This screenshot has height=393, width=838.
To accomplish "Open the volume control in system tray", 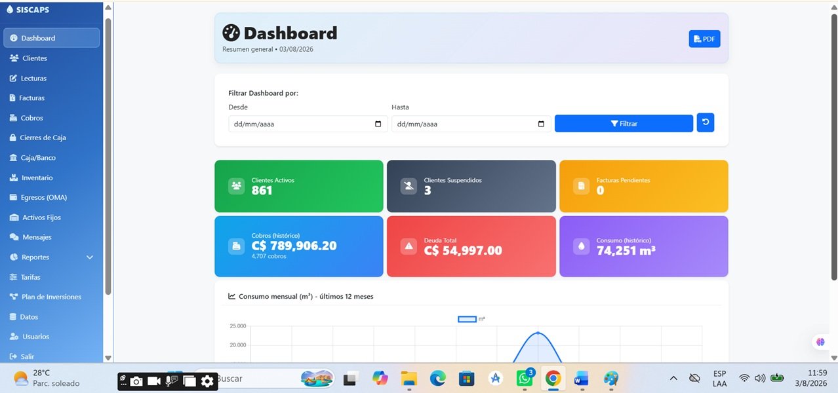I will 760,379.
